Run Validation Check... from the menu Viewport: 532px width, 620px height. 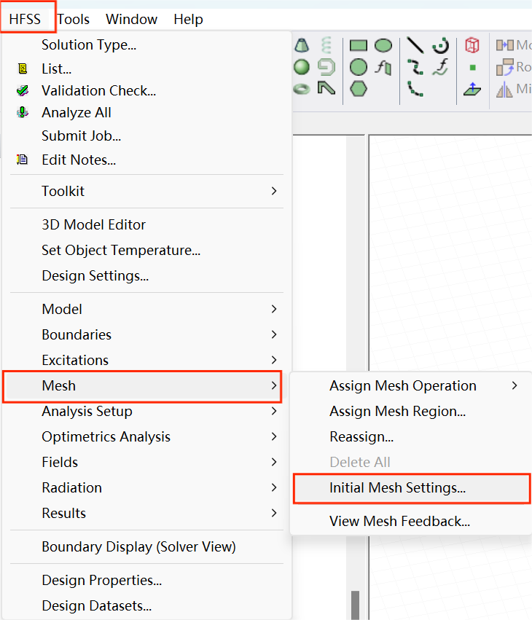(x=99, y=90)
